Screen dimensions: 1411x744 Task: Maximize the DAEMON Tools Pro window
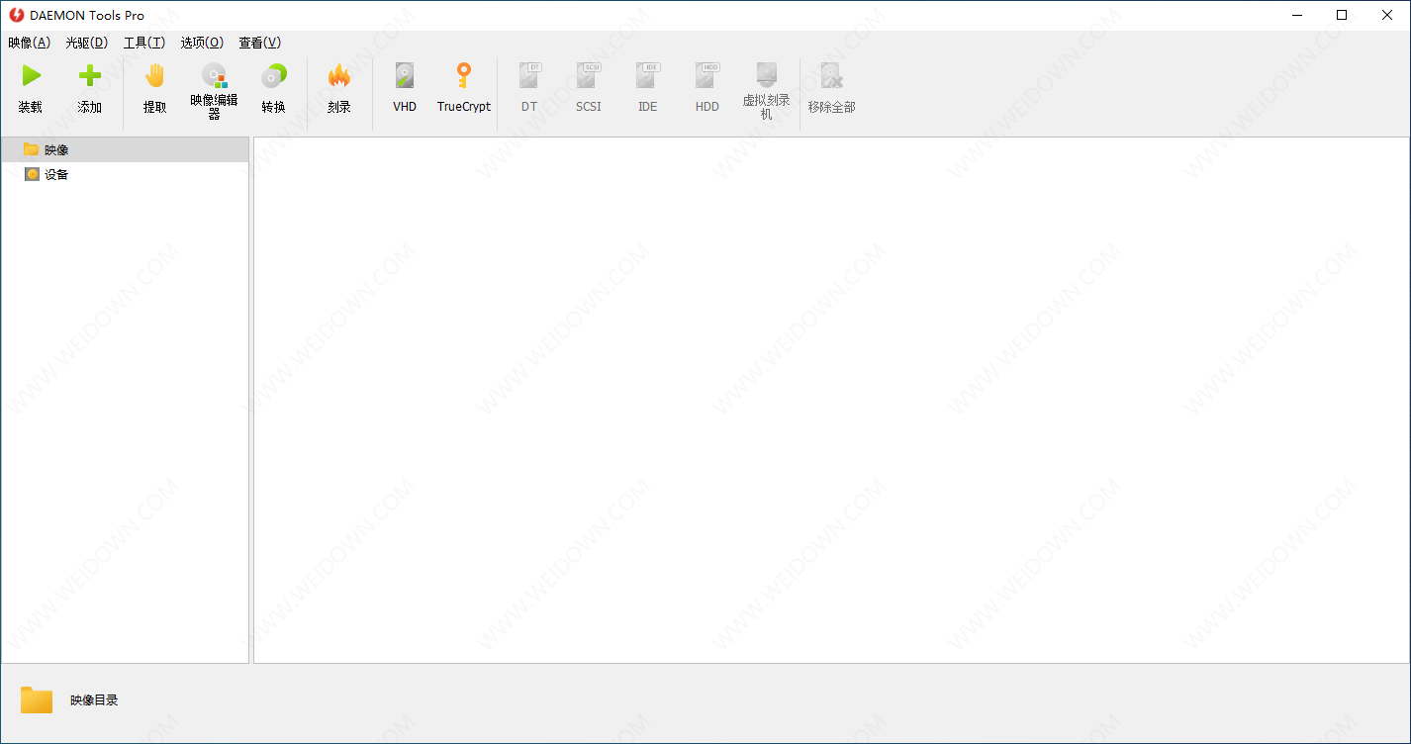[1342, 15]
